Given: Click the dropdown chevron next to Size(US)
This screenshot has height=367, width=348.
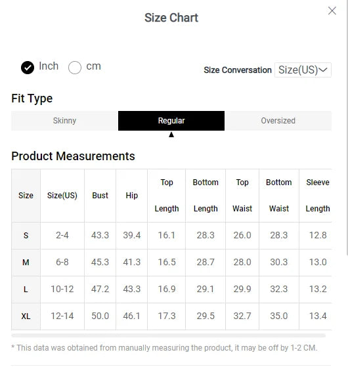Looking at the screenshot, I should point(323,70).
